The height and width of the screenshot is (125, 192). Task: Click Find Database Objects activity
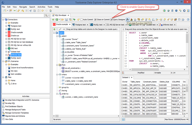click(14, 106)
